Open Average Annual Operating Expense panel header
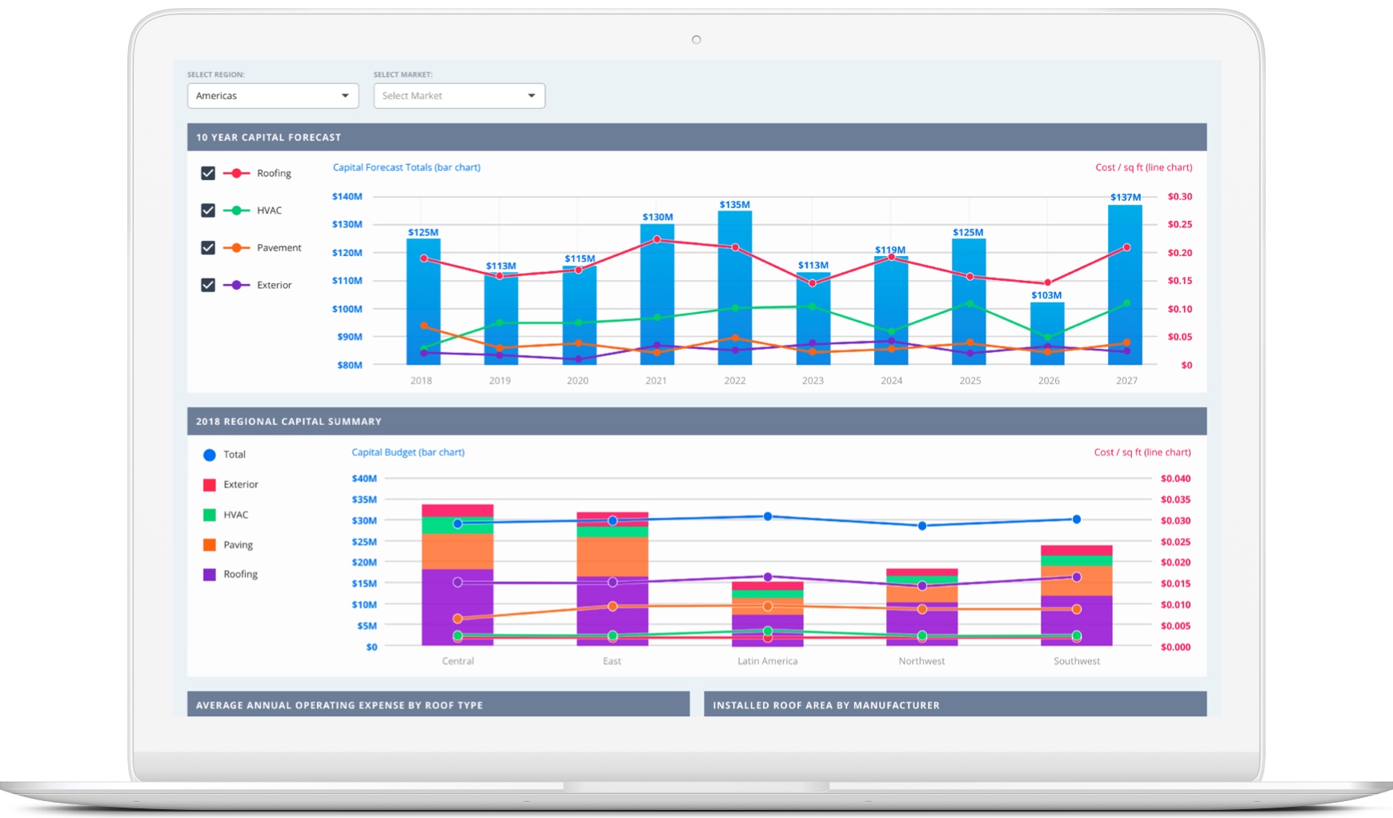Image resolution: width=1393 pixels, height=818 pixels. [438, 704]
